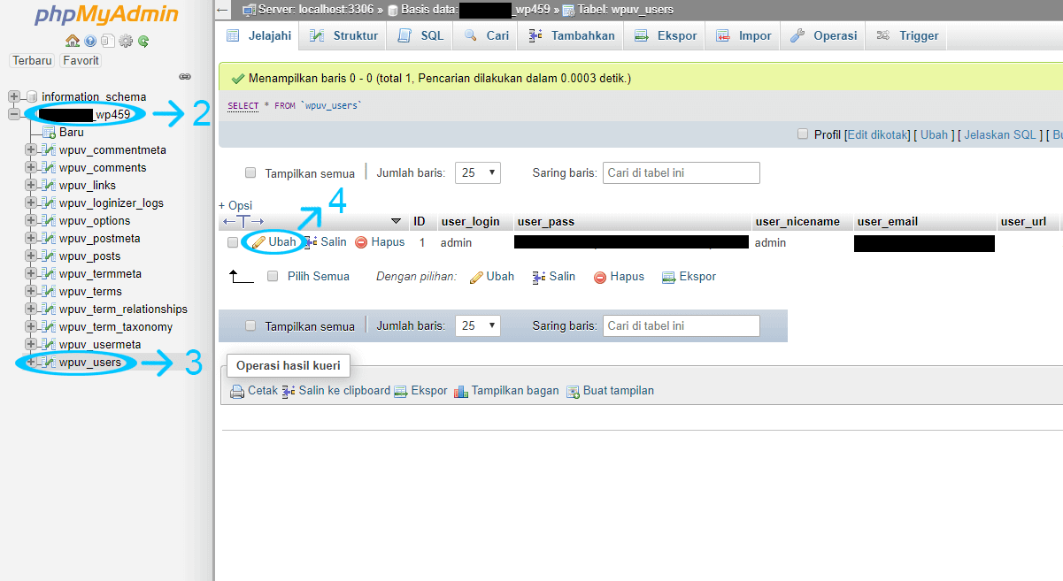Click table icon next to wpuv_commentmeta
This screenshot has width=1063, height=581.
49,149
